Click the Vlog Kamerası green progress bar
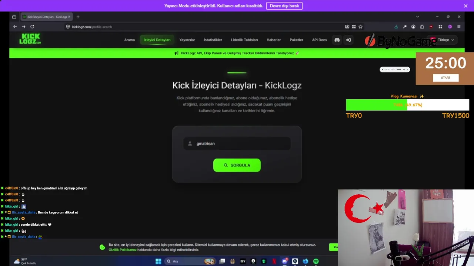Image resolution: width=474 pixels, height=266 pixels. coord(407,105)
